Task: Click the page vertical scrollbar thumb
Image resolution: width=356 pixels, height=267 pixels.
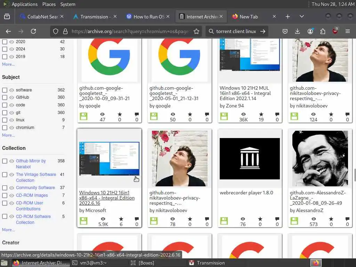Action: (x=355, y=175)
